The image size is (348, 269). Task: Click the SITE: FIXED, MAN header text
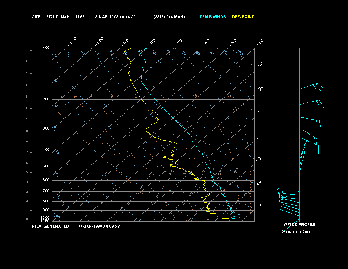click(x=50, y=17)
